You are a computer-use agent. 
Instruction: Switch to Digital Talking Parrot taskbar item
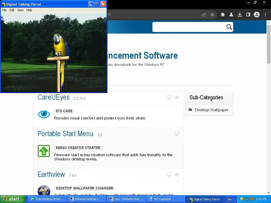pos(205,199)
